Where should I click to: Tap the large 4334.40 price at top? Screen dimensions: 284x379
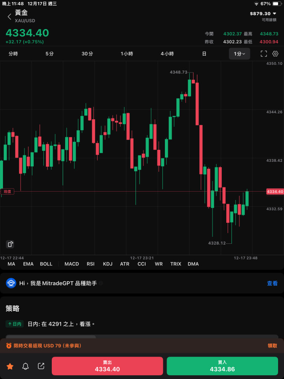pyautogui.click(x=27, y=33)
